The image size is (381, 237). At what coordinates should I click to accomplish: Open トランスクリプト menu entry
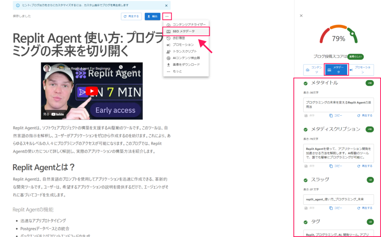coord(186,51)
